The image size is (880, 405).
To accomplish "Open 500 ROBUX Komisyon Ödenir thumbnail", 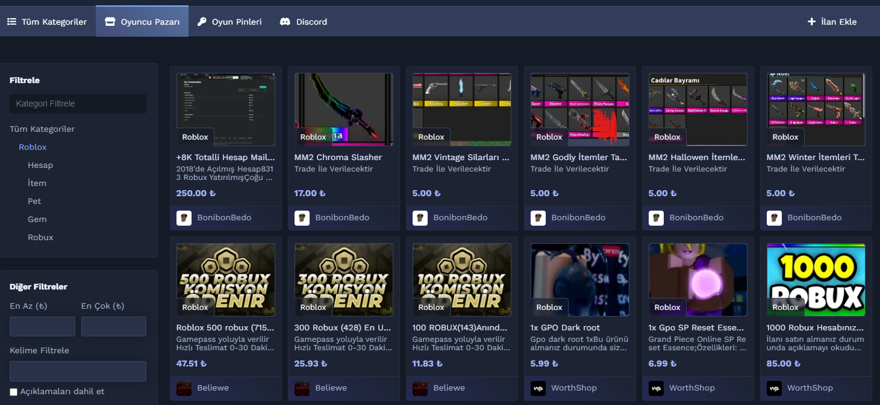I will coord(226,280).
